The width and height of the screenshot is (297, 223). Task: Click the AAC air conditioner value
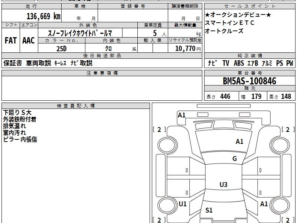(x=29, y=41)
